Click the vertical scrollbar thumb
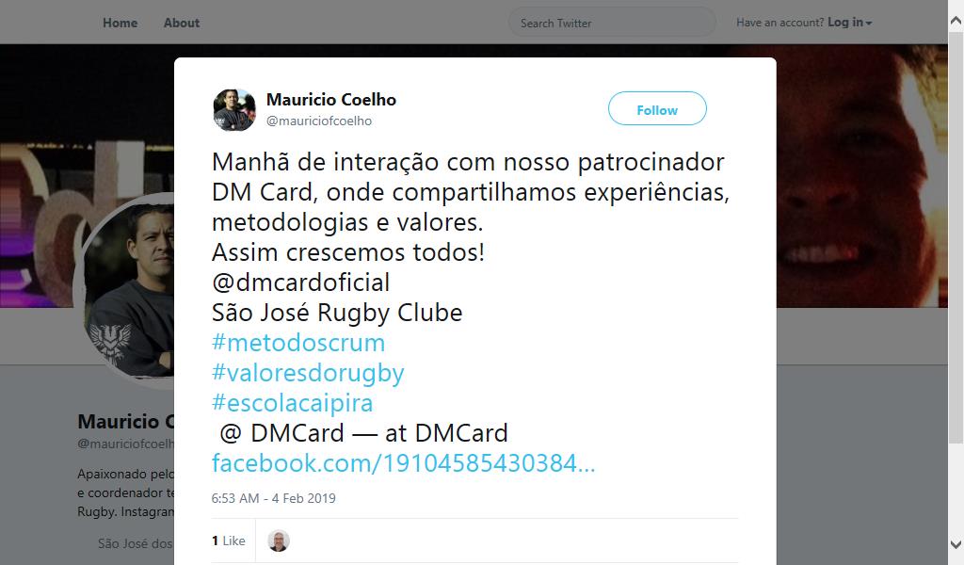This screenshot has width=964, height=565. pos(956,236)
